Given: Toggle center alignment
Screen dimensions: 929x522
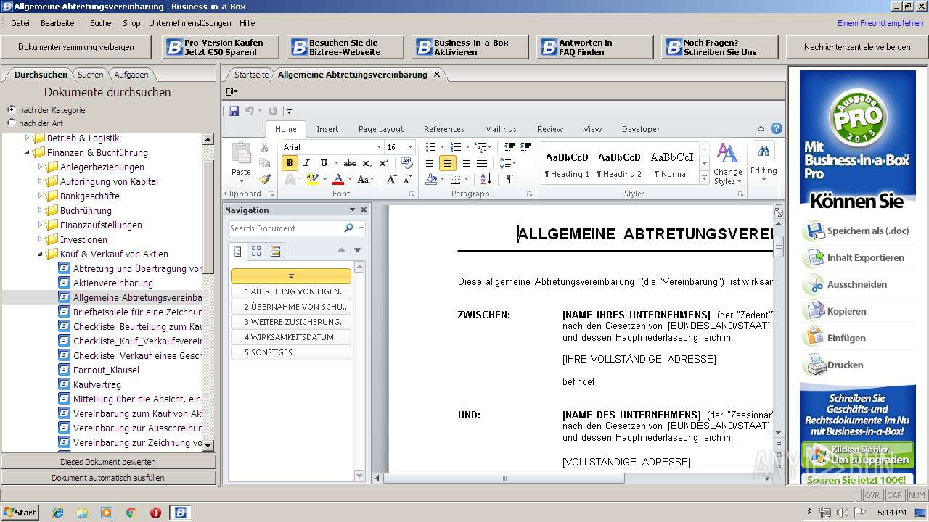Looking at the screenshot, I should pos(448,163).
